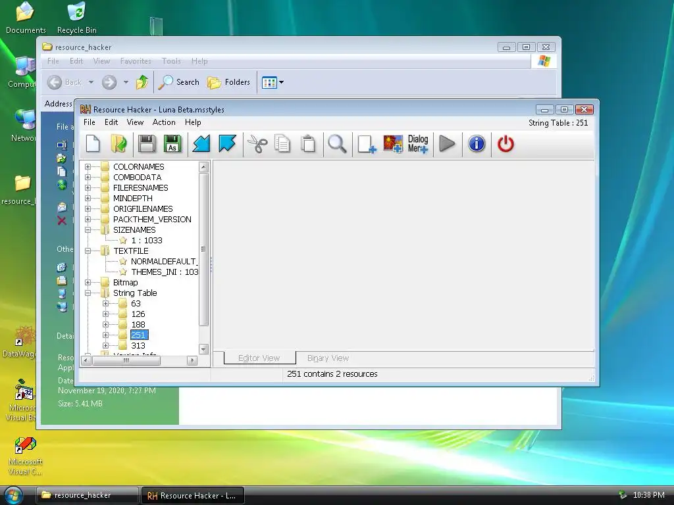Viewport: 674px width, 505px height.
Task: Click the blue Info about icon
Action: 477,144
